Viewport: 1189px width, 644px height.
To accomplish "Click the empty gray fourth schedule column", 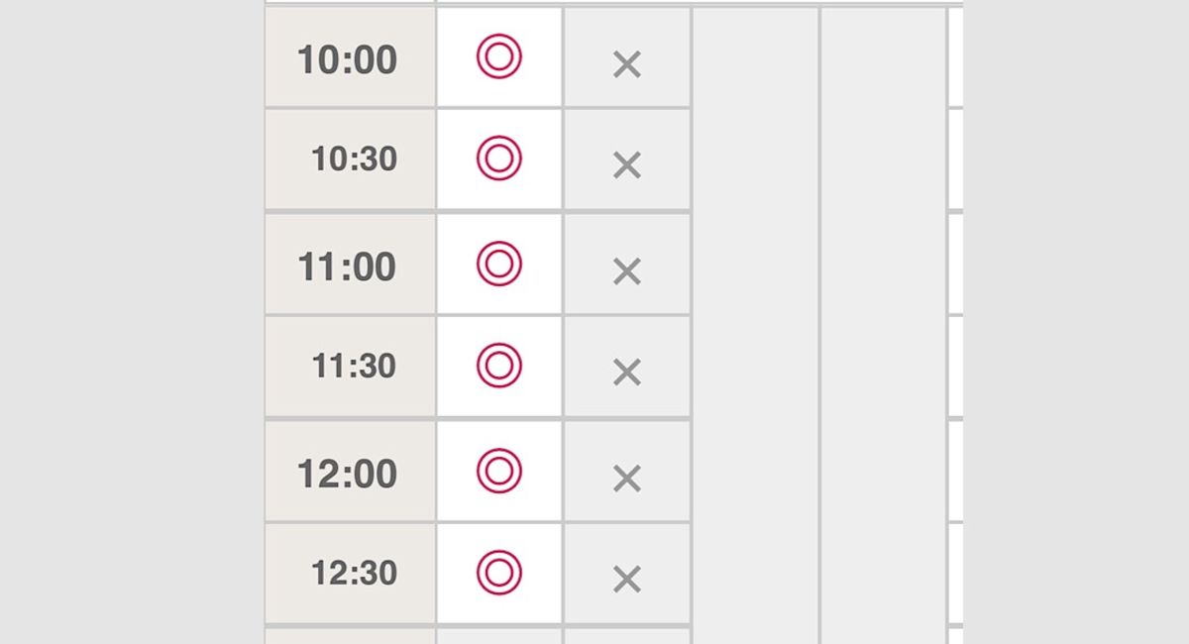I will pos(883,325).
